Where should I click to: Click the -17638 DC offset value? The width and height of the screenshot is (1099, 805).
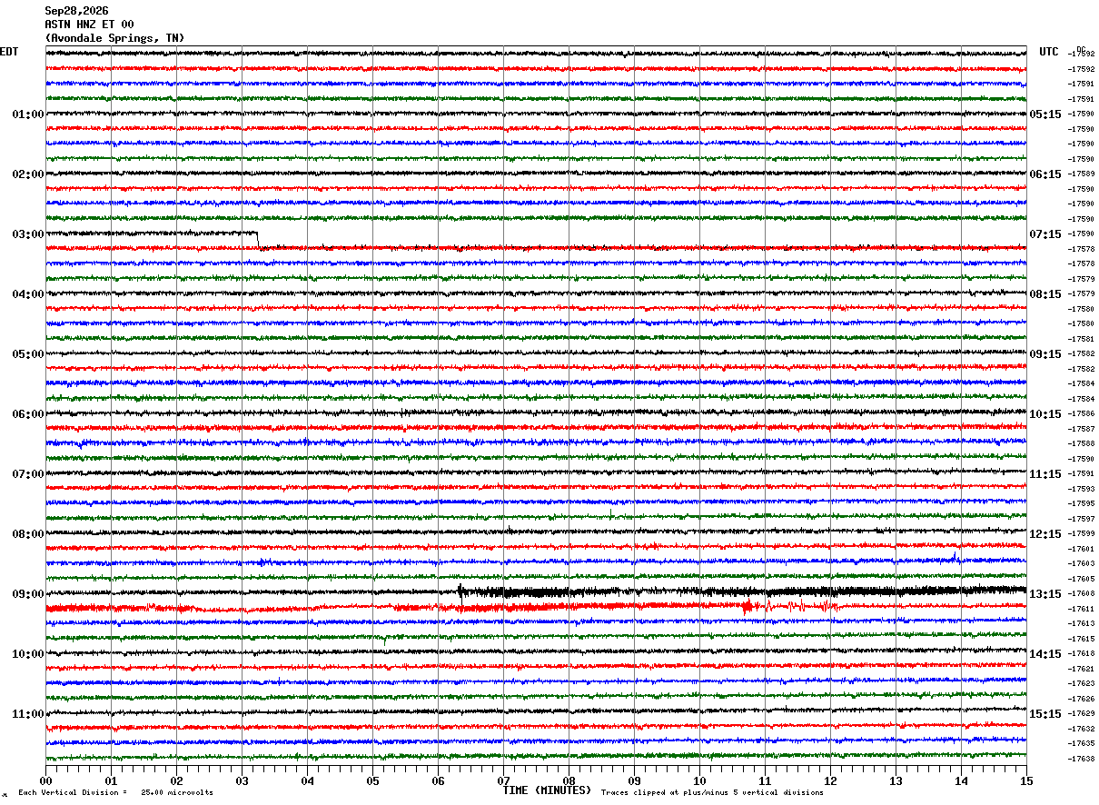(1081, 759)
